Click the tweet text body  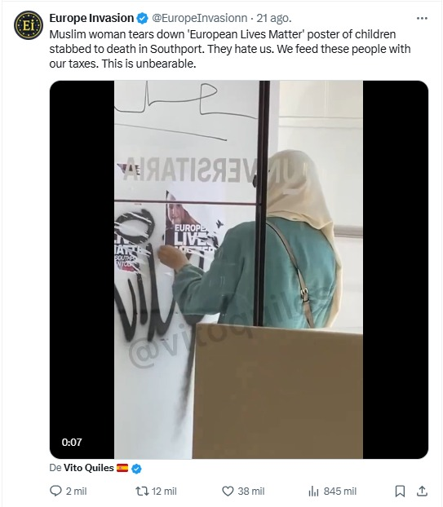pyautogui.click(x=230, y=49)
